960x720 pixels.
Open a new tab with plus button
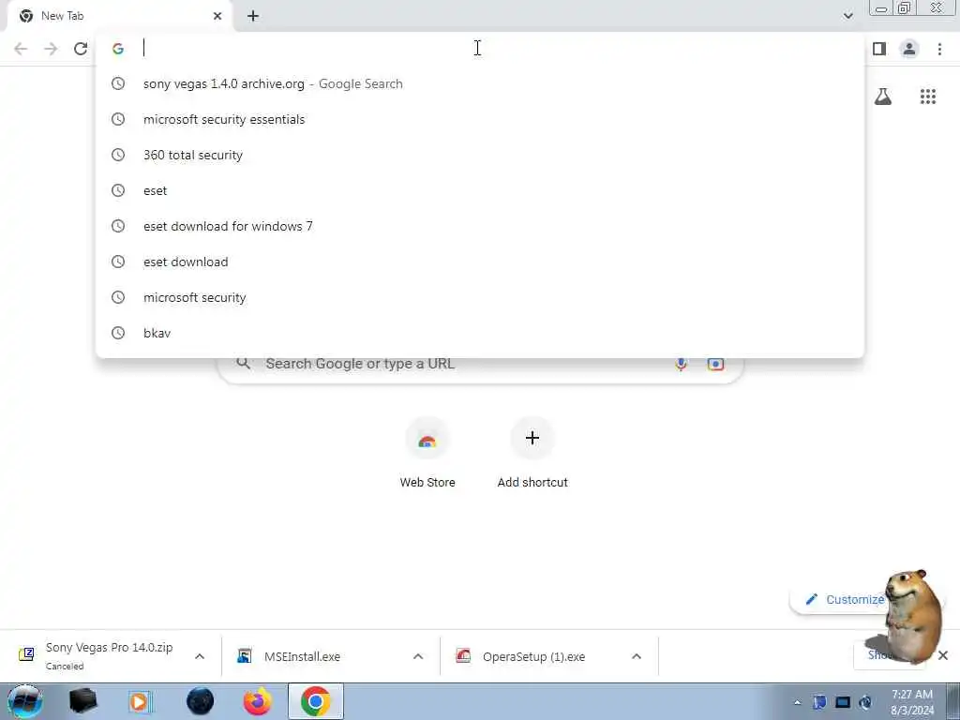tap(253, 16)
